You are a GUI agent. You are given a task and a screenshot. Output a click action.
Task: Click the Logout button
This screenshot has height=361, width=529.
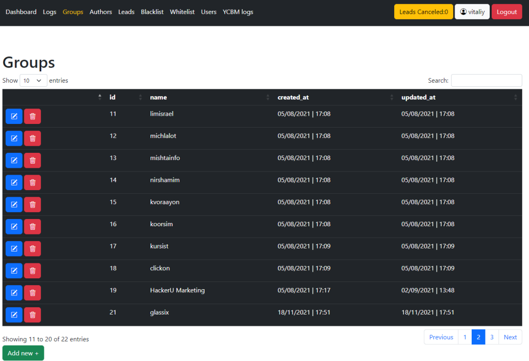(506, 12)
